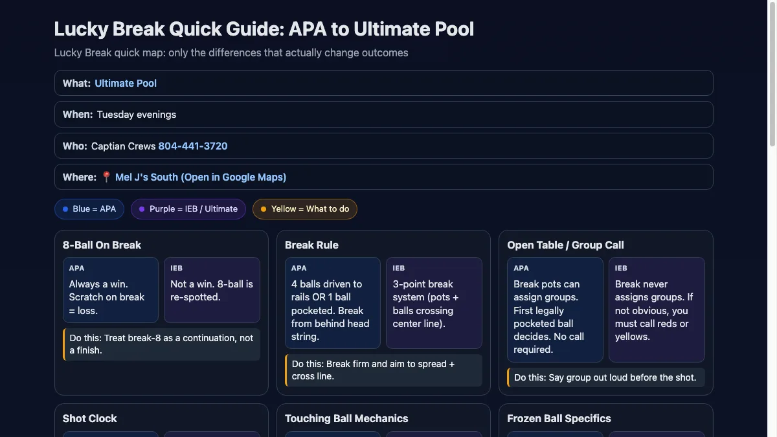Click the 'Tuesday evenings' text
The height and width of the screenshot is (437, 777).
[137, 115]
